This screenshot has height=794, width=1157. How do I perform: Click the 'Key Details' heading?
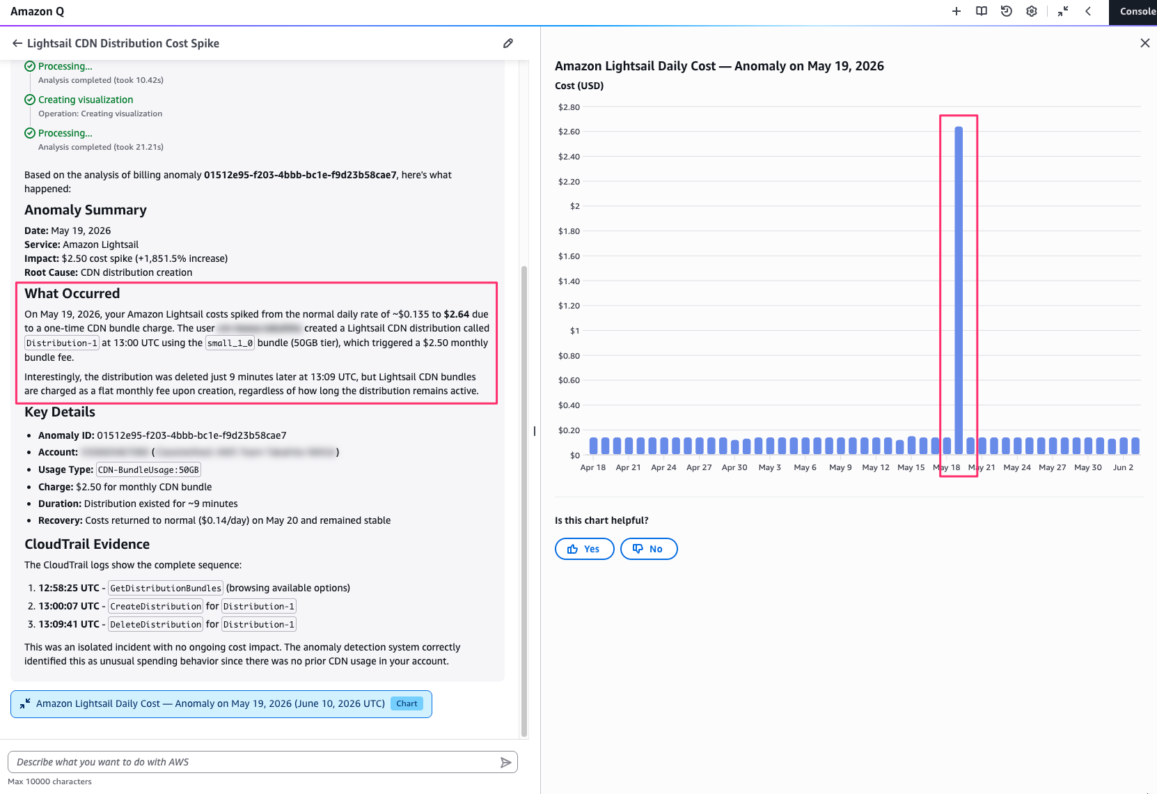coord(60,412)
